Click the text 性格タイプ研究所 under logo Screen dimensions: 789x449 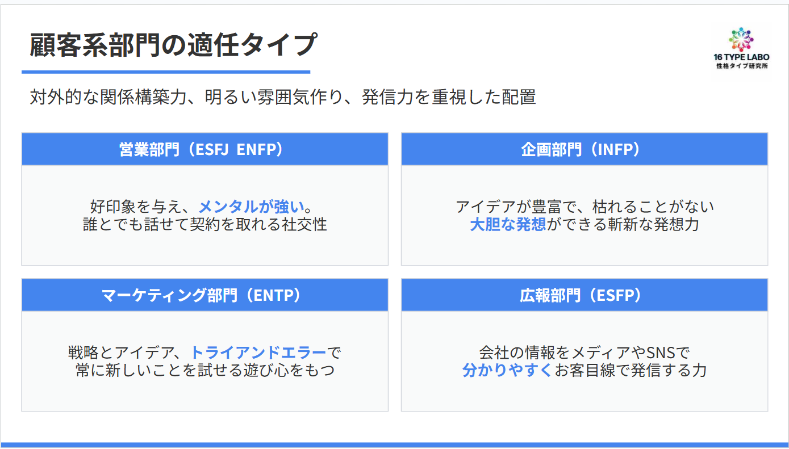[x=742, y=66]
